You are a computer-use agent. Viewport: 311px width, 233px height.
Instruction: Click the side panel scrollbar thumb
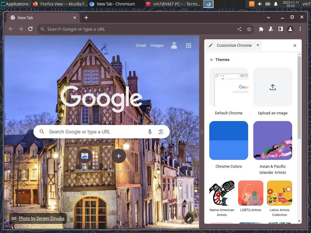tap(299, 97)
